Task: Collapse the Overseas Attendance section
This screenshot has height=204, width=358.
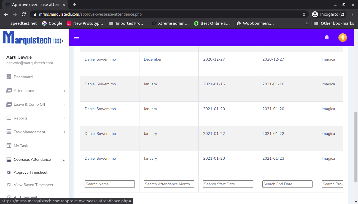Action: pyautogui.click(x=64, y=160)
